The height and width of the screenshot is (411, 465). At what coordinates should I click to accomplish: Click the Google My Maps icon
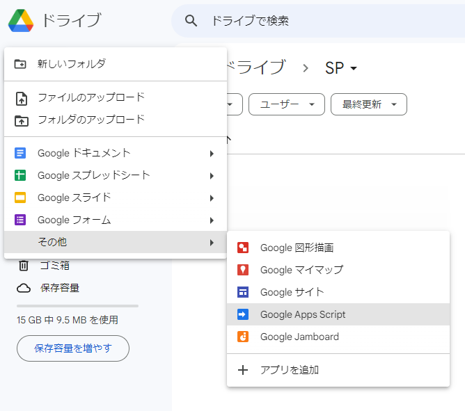pyautogui.click(x=243, y=270)
